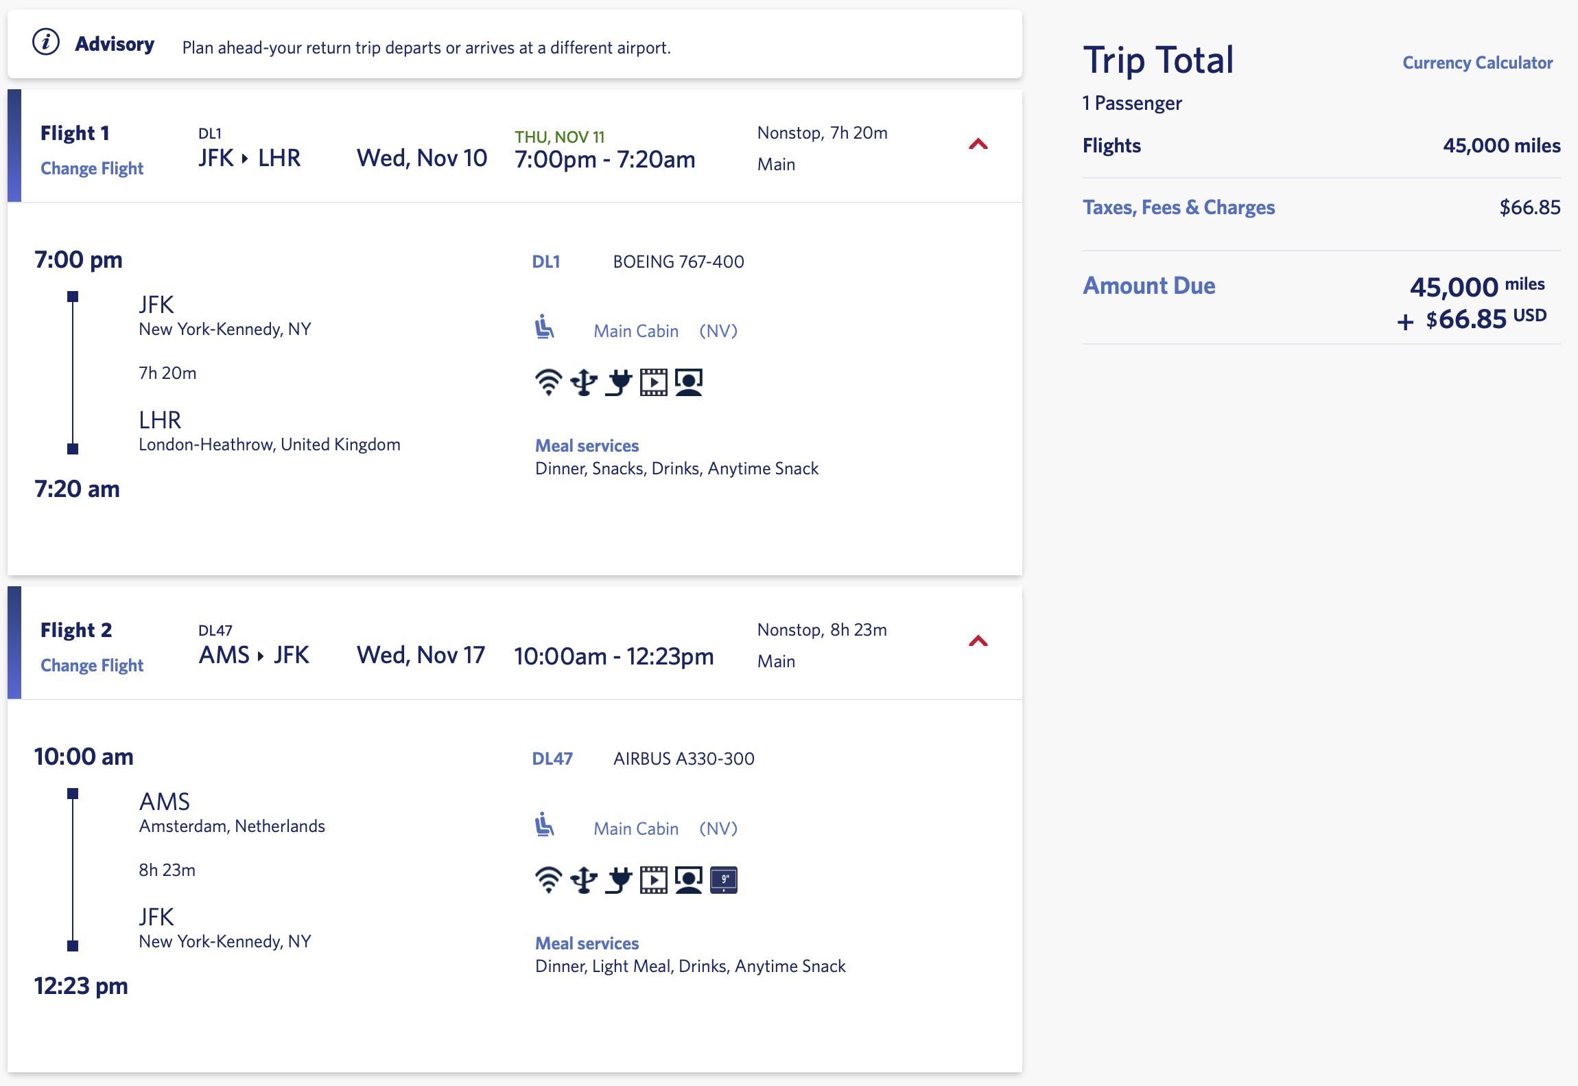
Task: Click the Advisory info icon
Action: coord(46,43)
